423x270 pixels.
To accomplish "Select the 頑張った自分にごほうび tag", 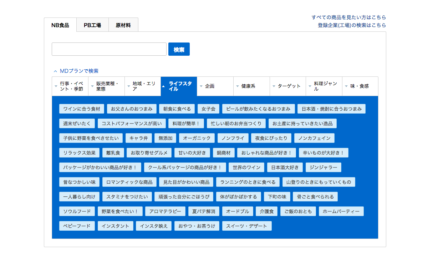I will [x=184, y=196].
